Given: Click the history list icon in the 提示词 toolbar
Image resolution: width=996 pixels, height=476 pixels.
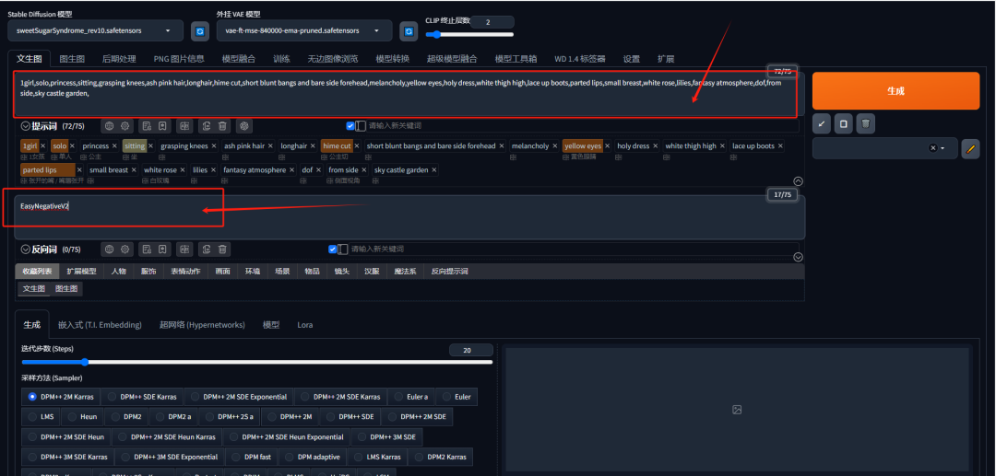Looking at the screenshot, I should pyautogui.click(x=147, y=125).
